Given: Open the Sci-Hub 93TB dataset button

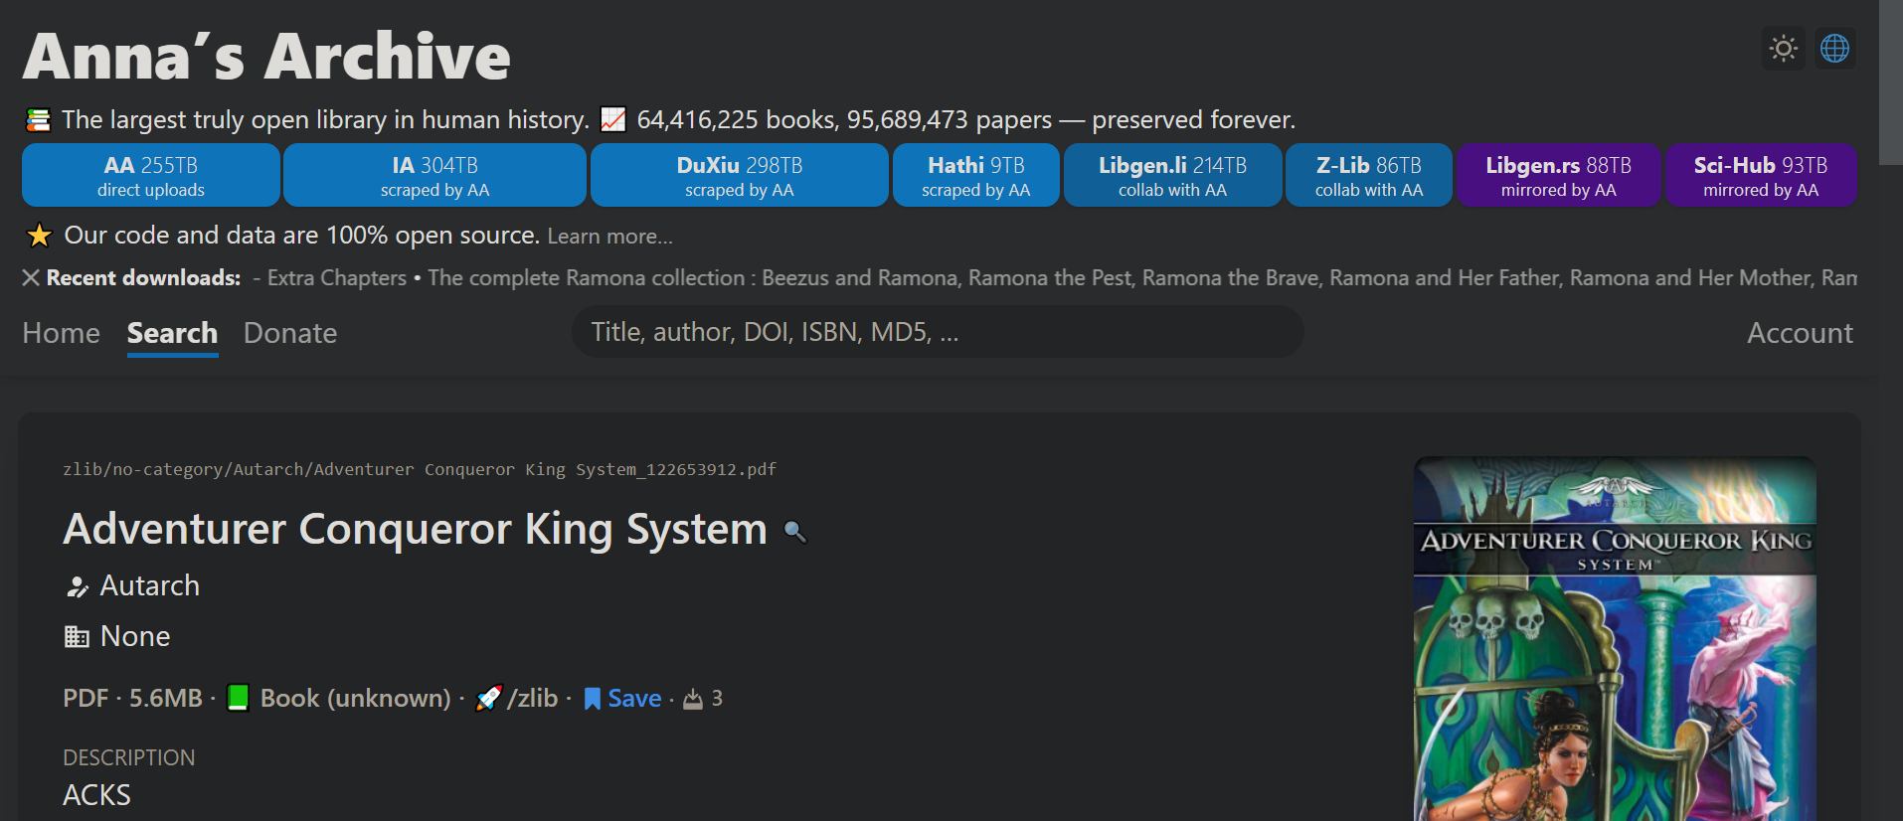Looking at the screenshot, I should 1761,175.
